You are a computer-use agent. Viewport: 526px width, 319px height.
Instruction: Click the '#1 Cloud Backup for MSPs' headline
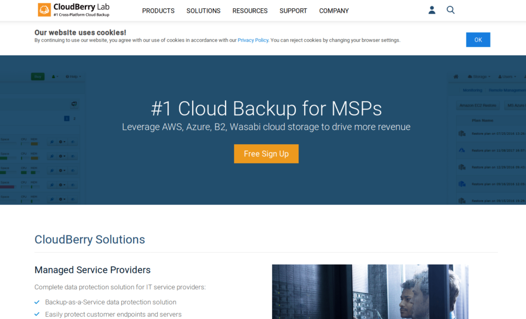(267, 109)
